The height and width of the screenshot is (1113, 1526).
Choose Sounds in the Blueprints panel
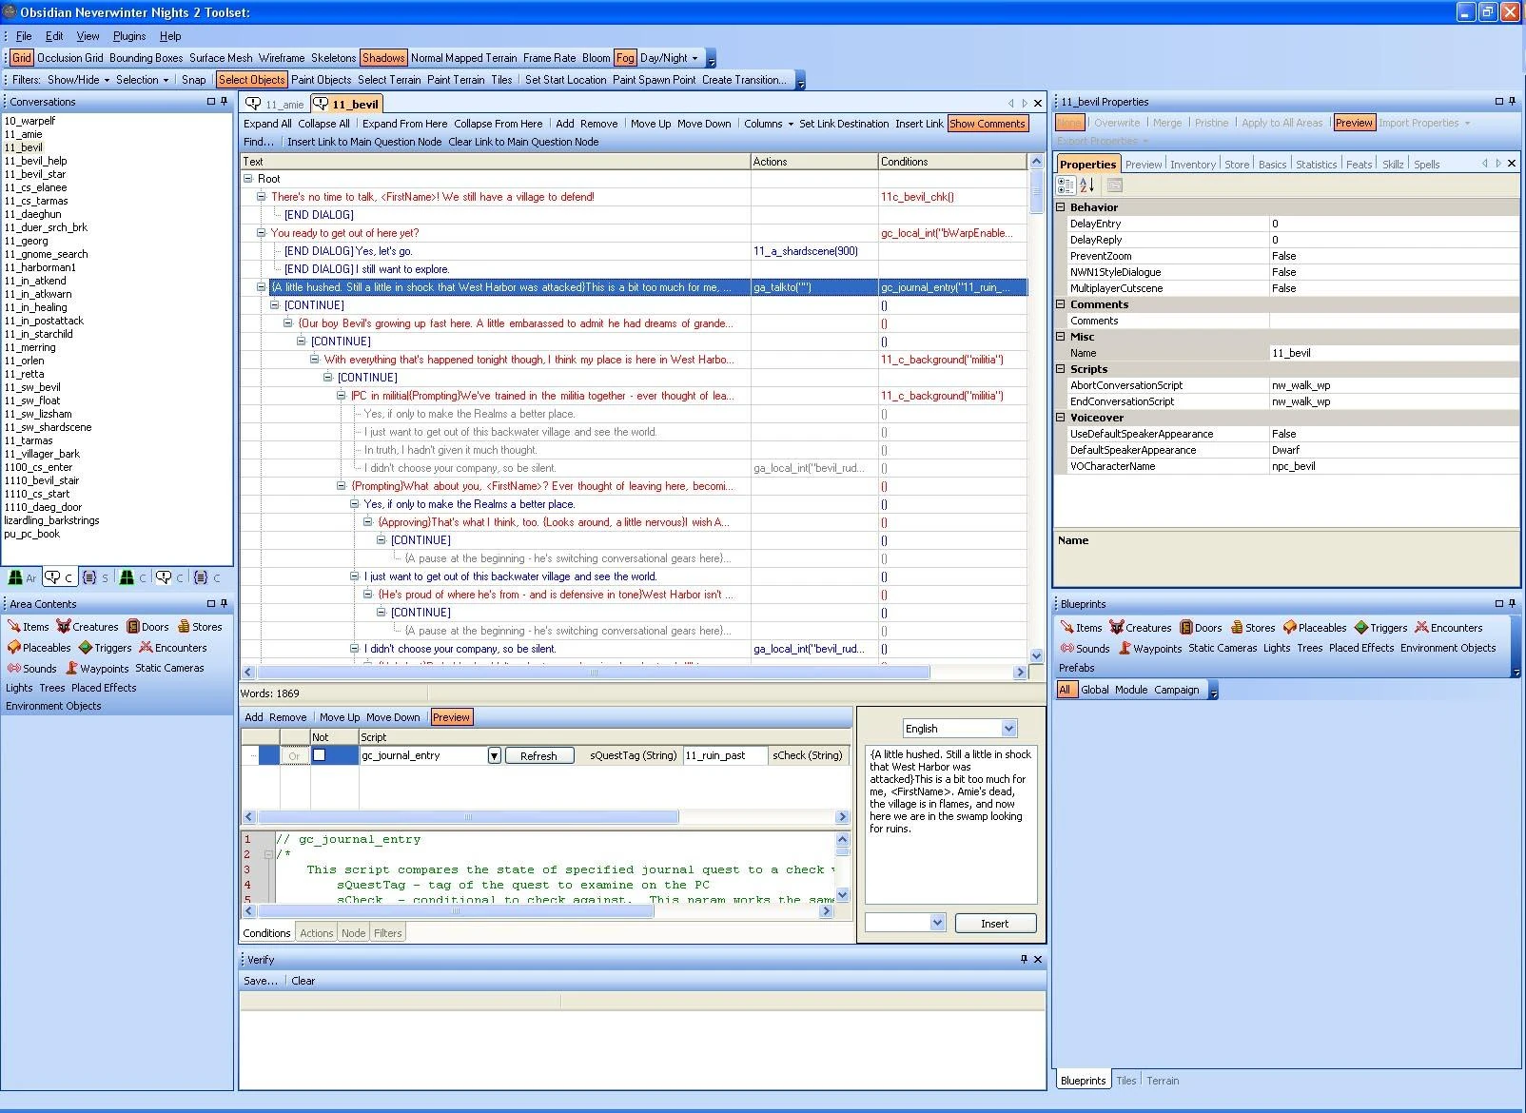[1085, 649]
